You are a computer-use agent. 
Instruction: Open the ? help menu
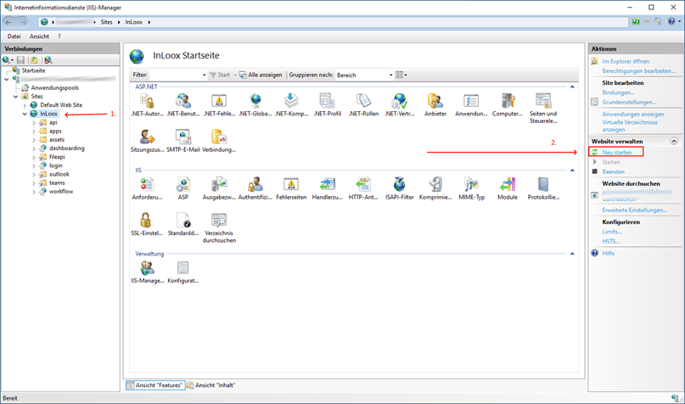[x=59, y=36]
